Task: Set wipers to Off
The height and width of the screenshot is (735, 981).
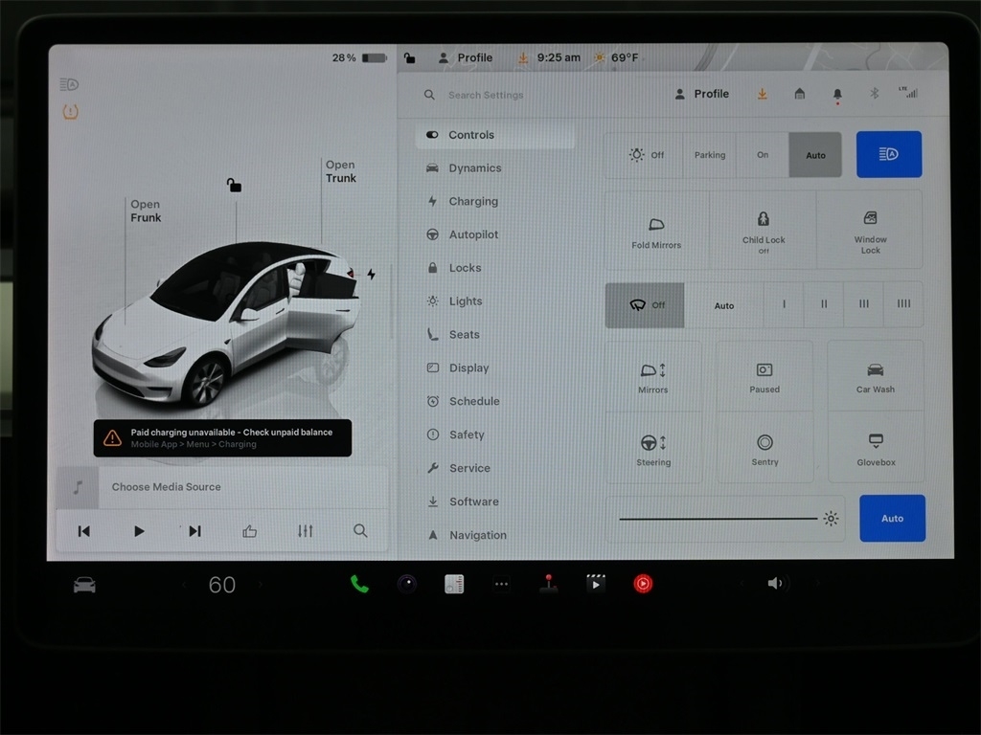Action: tap(645, 305)
